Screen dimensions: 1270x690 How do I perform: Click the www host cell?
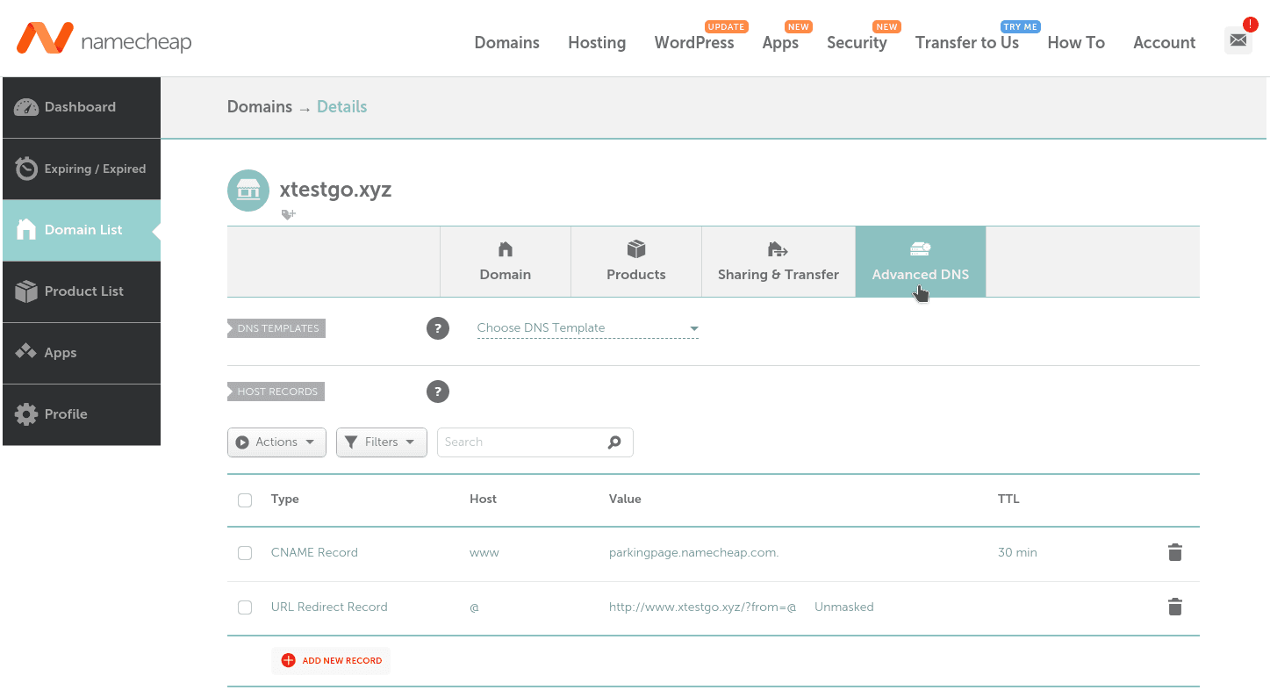(x=484, y=553)
